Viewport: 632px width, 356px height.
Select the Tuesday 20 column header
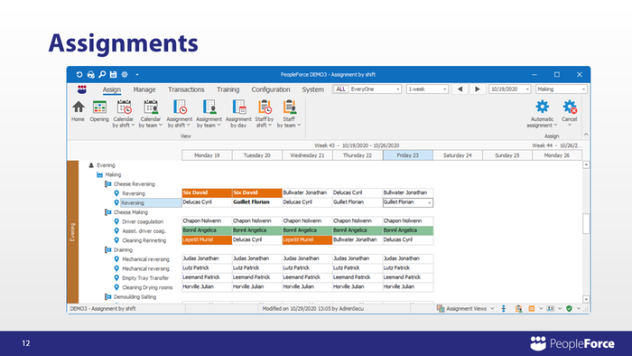(x=257, y=155)
